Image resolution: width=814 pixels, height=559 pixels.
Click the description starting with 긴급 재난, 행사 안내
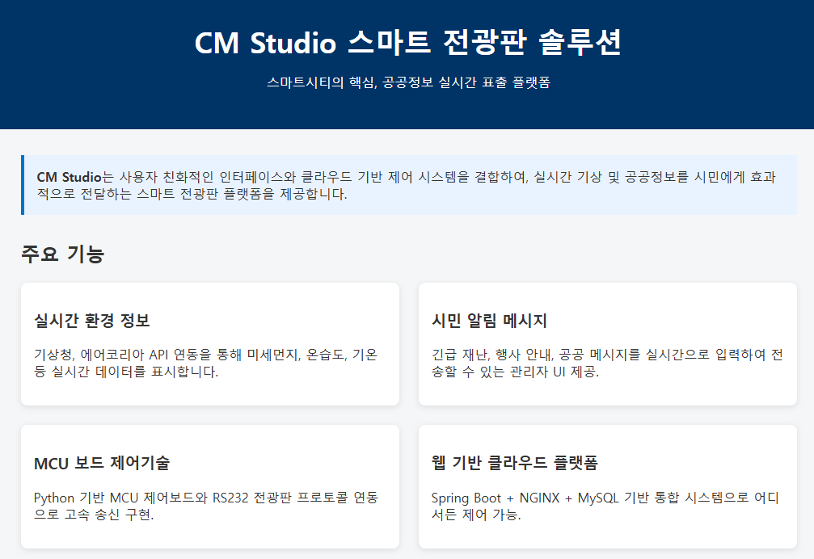606,364
